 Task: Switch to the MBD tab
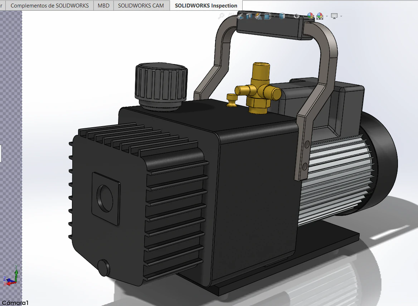(x=103, y=5)
